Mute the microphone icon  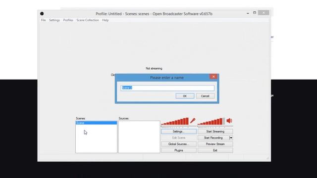click(x=193, y=121)
